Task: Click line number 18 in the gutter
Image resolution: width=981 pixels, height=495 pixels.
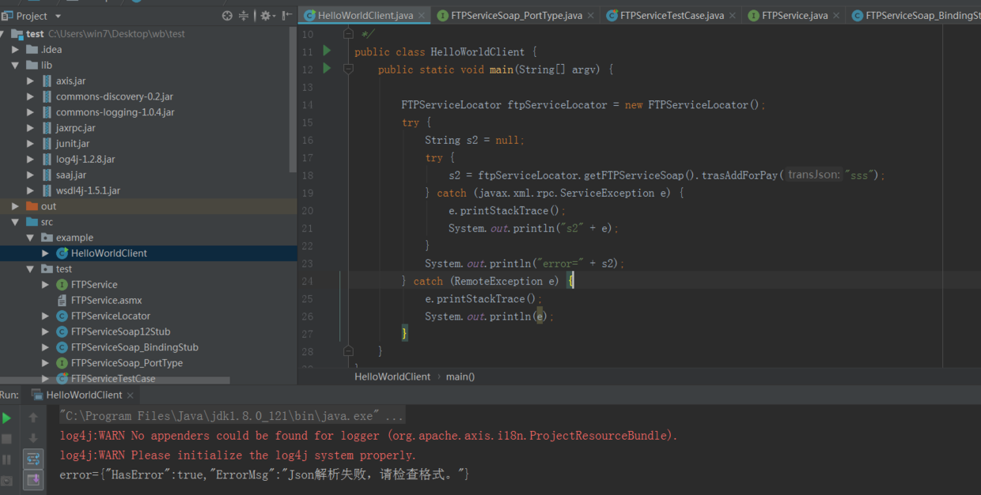Action: [x=307, y=176]
